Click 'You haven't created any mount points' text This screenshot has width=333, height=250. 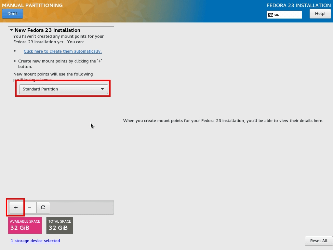(59, 39)
